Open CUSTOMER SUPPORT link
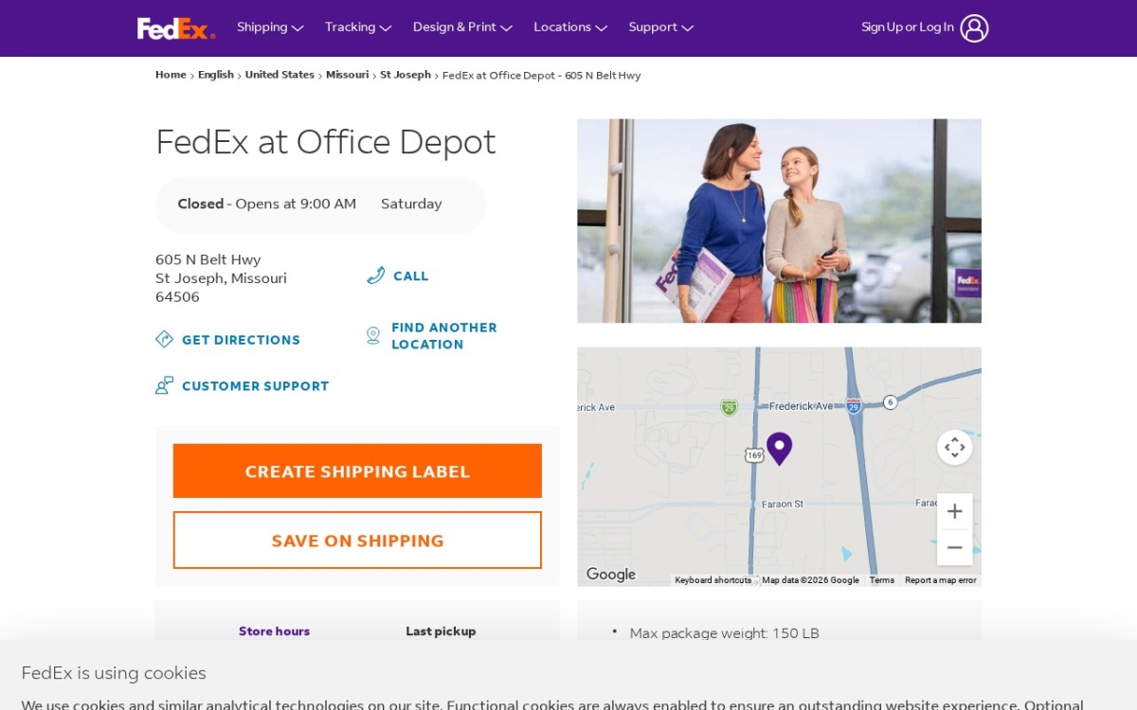The image size is (1137, 710). tap(255, 386)
